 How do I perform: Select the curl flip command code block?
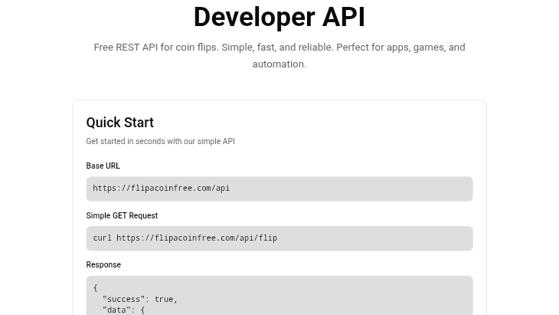tap(279, 238)
